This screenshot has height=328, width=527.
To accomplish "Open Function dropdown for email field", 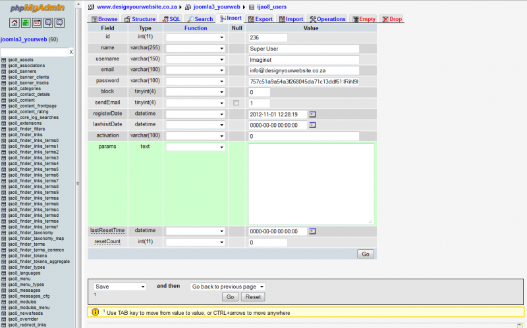I will 195,70.
